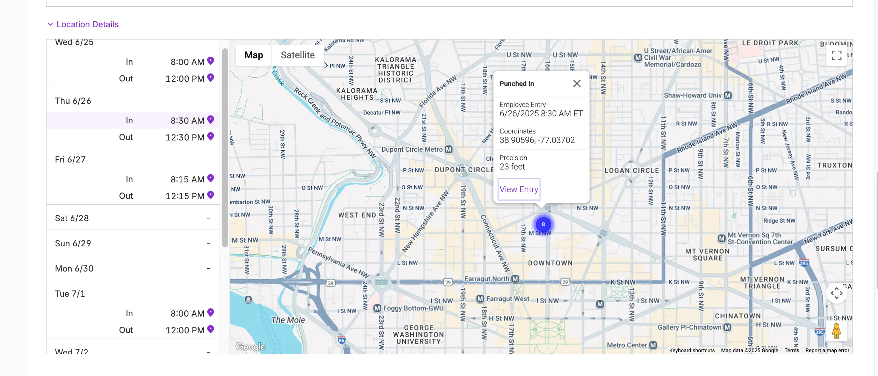Switch to Satellite view tab
This screenshot has width=878, height=376.
tap(298, 55)
